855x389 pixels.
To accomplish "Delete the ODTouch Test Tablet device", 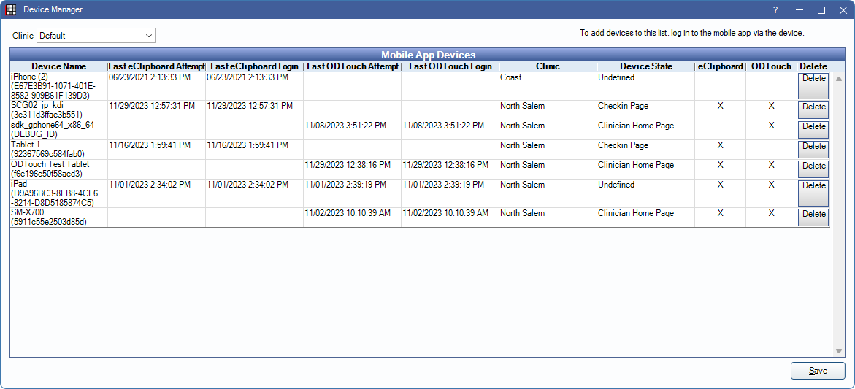I will 813,166.
